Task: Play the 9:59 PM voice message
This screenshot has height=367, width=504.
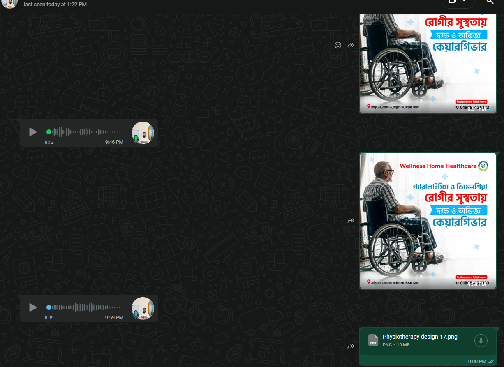Action: [33, 307]
